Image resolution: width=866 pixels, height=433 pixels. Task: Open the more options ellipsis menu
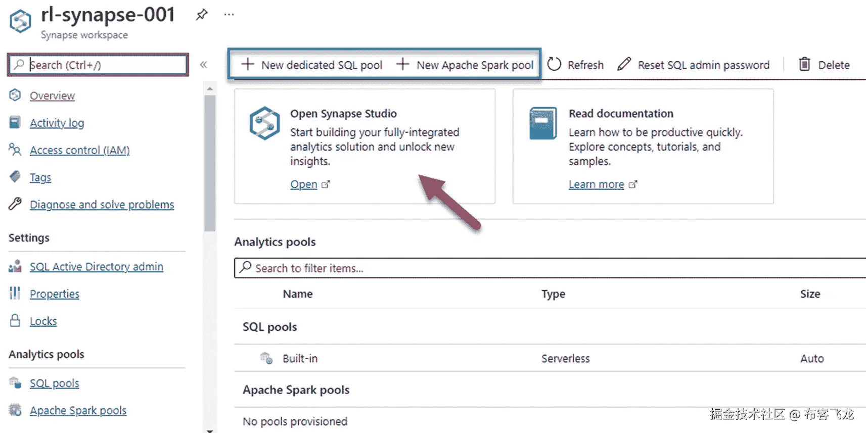229,15
